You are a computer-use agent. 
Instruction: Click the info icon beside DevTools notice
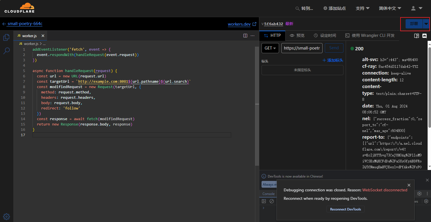tap(264, 176)
